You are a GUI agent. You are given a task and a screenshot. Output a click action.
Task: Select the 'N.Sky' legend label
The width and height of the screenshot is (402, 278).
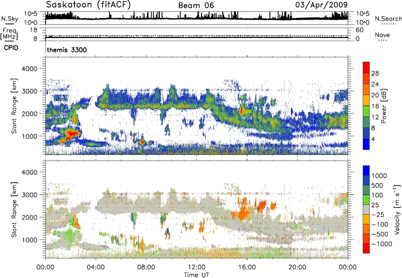[10, 19]
